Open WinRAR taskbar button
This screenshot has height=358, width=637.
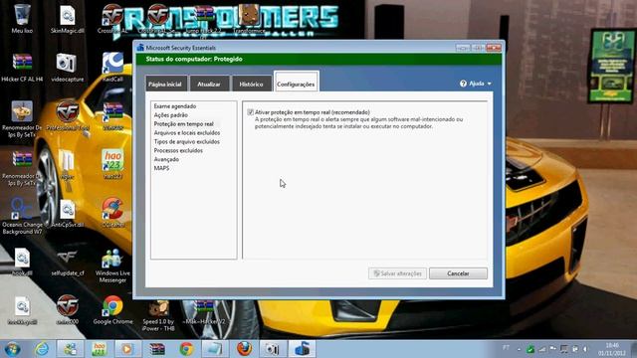(157, 349)
